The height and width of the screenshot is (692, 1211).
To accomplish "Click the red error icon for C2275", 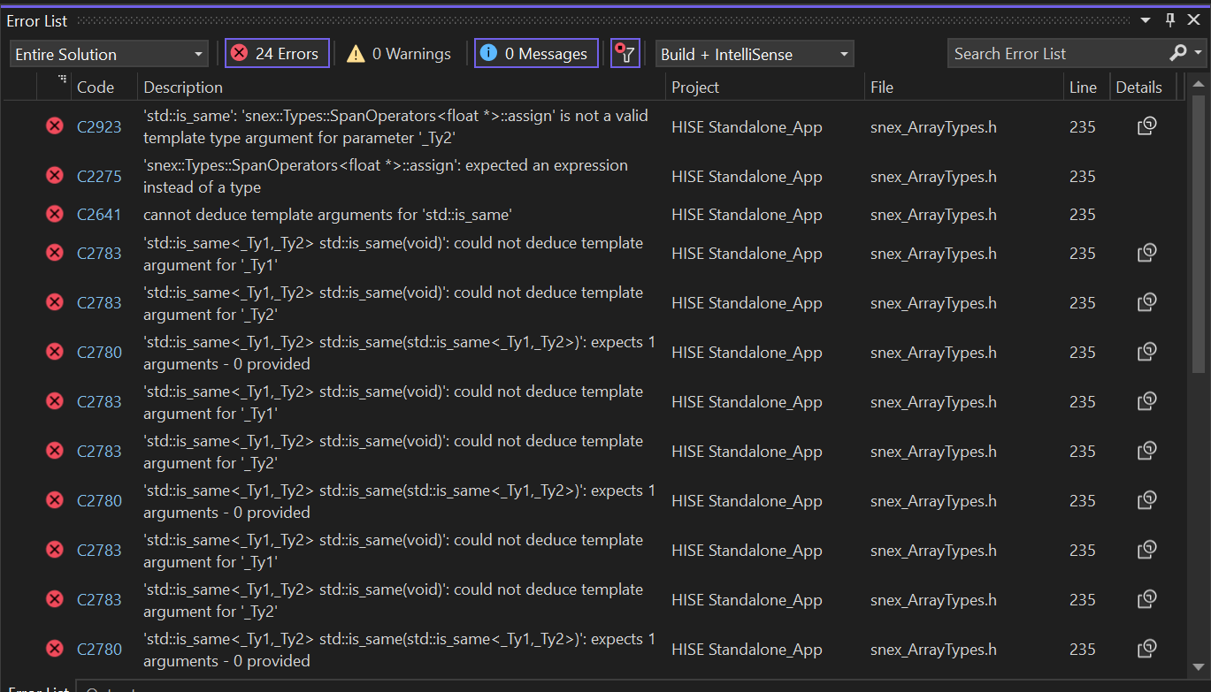I will pyautogui.click(x=55, y=176).
